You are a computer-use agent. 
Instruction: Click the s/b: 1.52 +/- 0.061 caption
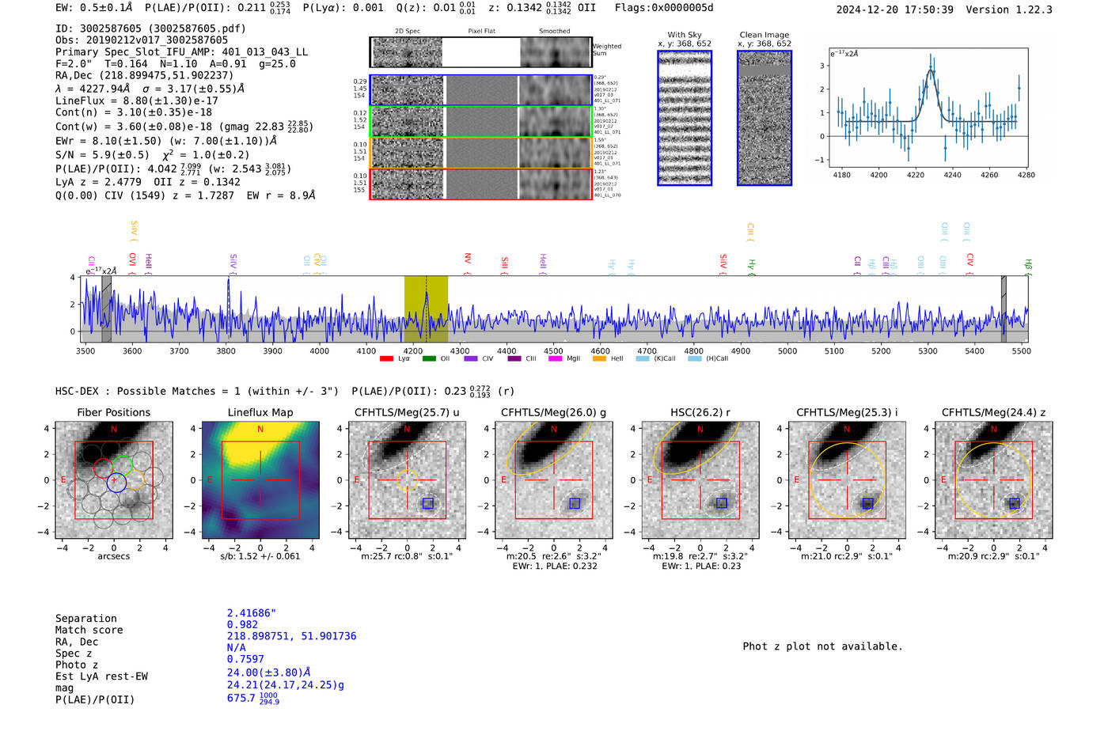click(x=260, y=556)
